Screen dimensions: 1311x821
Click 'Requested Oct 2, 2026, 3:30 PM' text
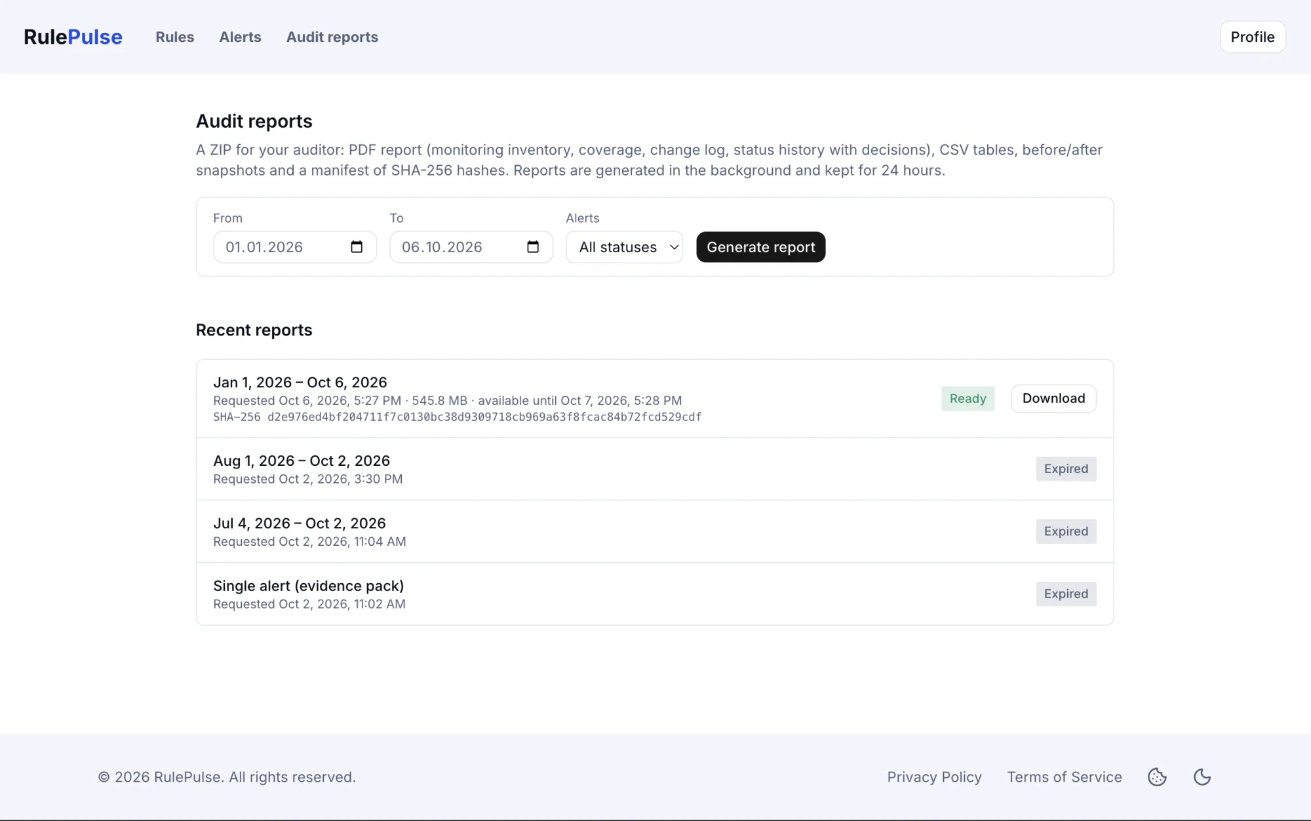click(308, 479)
